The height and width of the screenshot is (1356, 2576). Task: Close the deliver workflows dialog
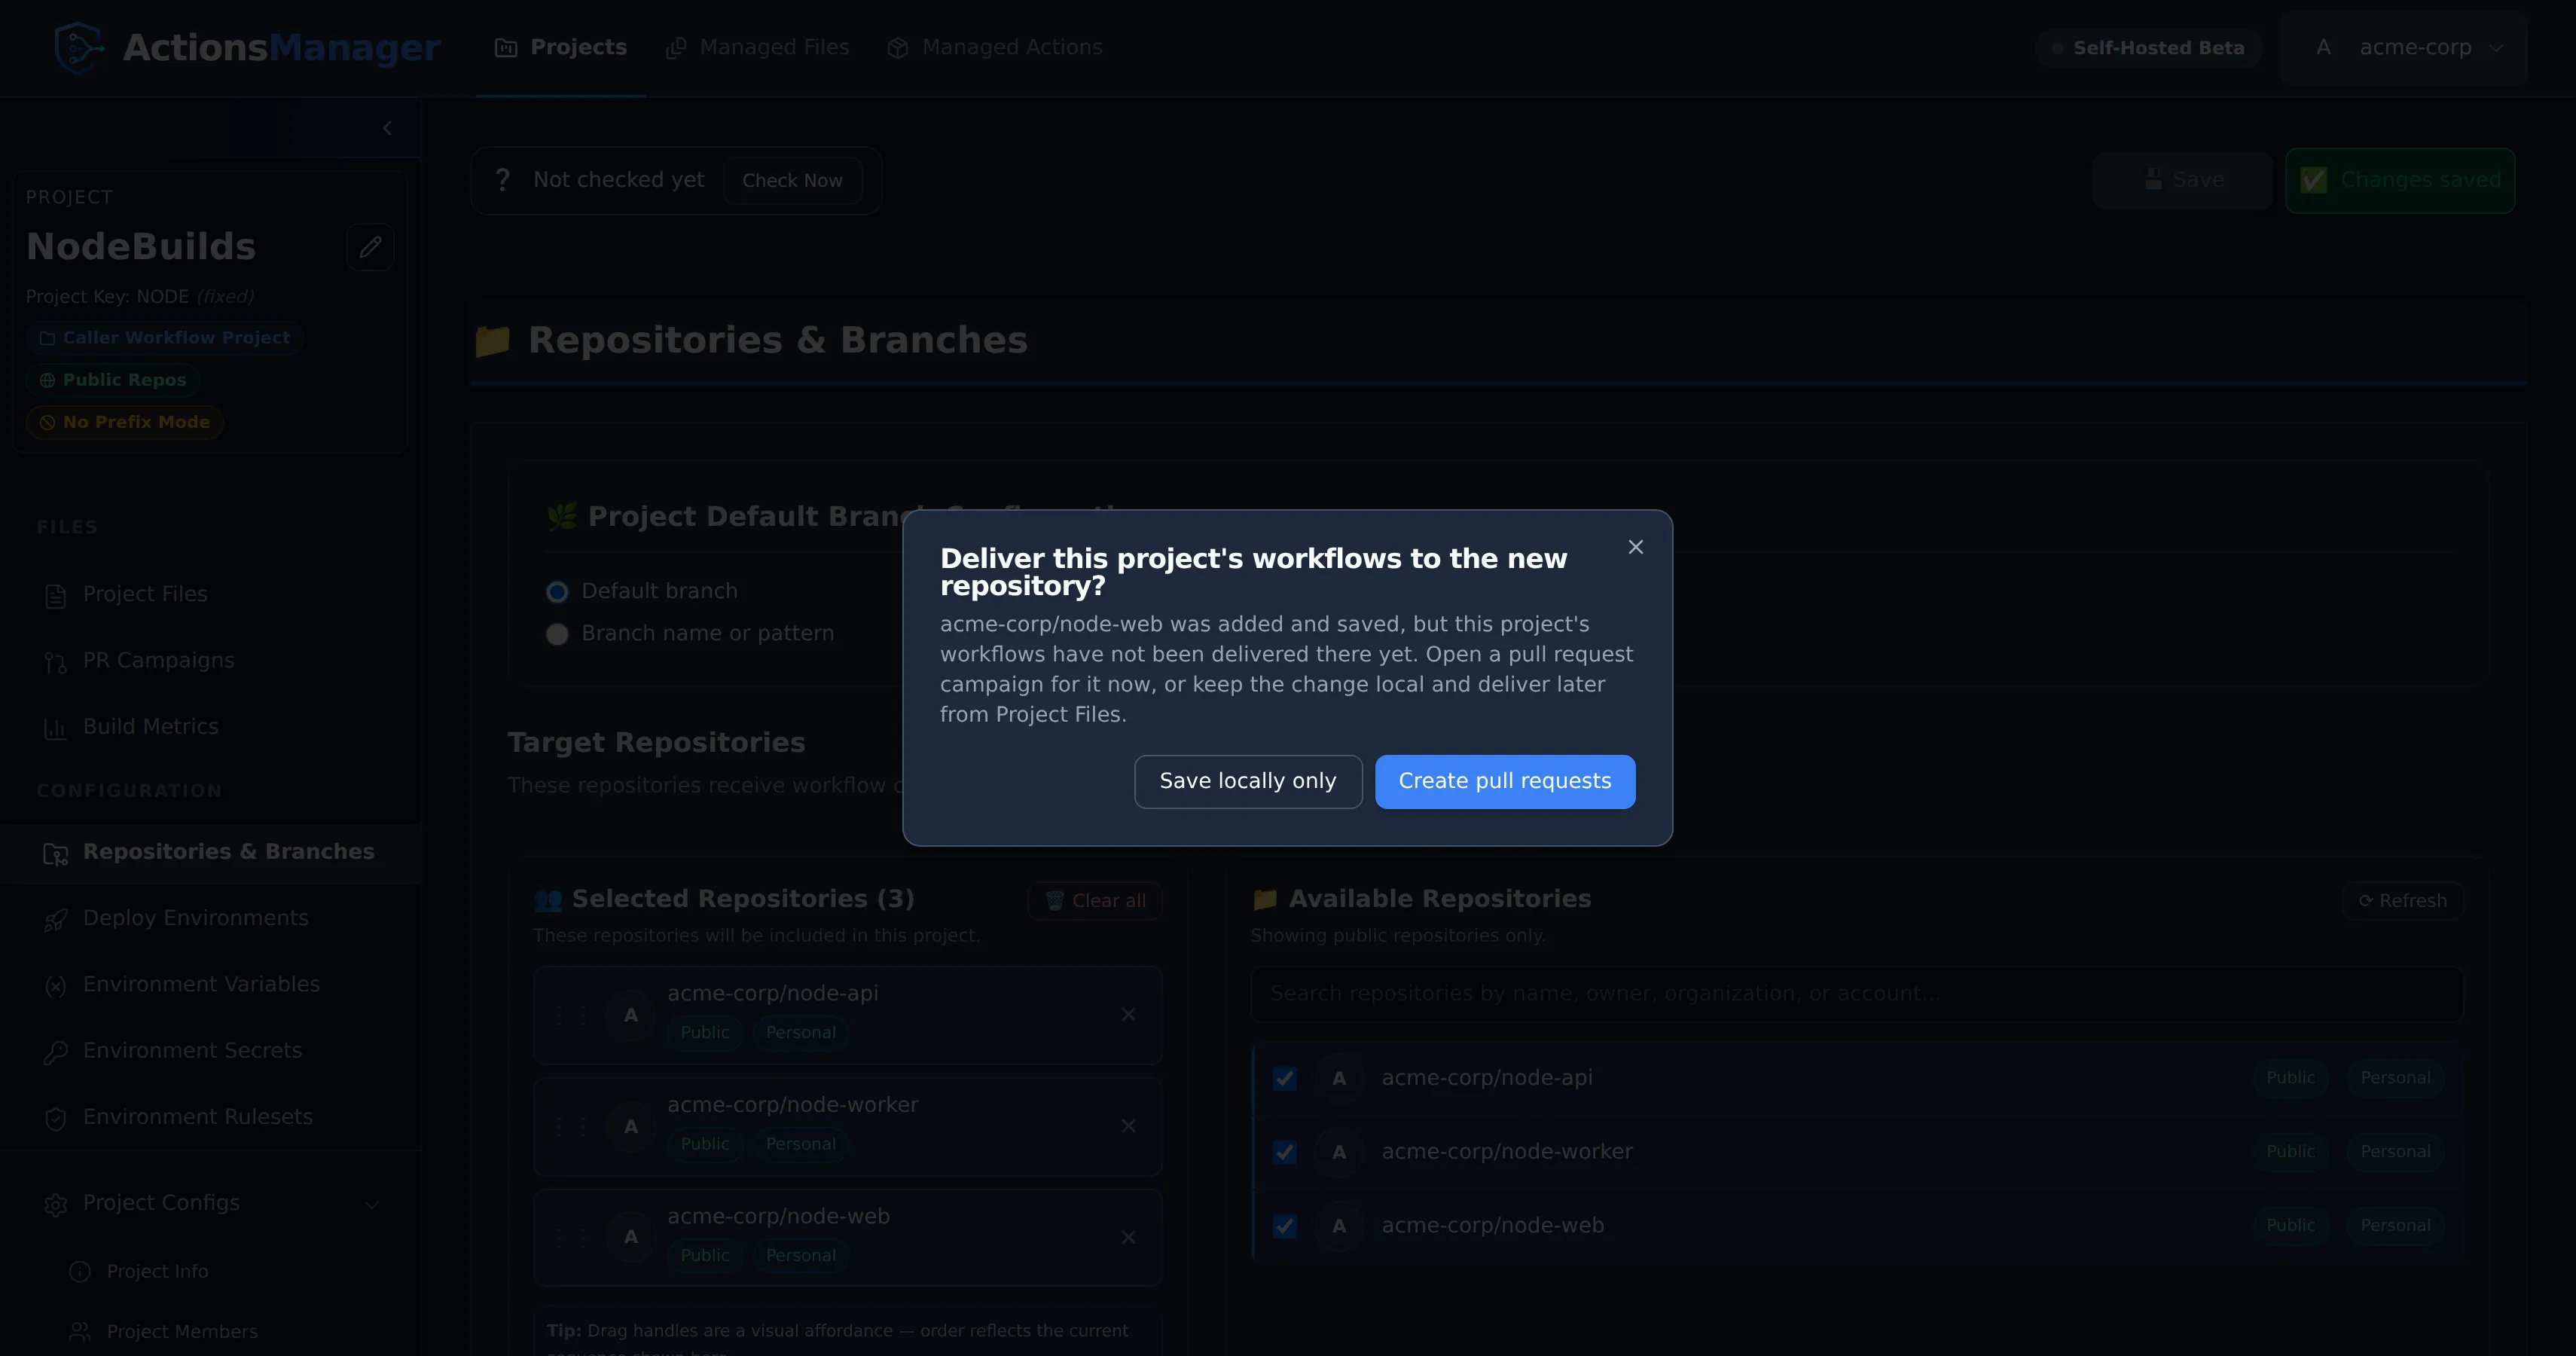[1635, 547]
